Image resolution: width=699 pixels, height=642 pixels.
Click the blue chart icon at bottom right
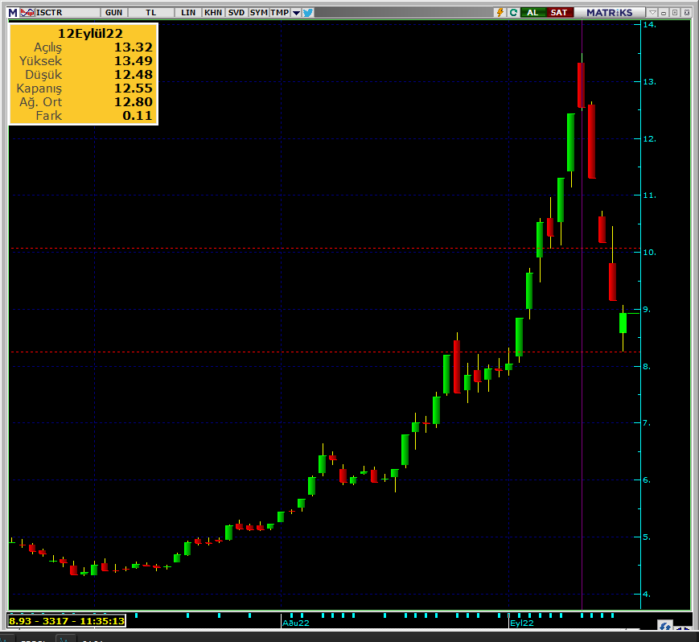[665, 627]
